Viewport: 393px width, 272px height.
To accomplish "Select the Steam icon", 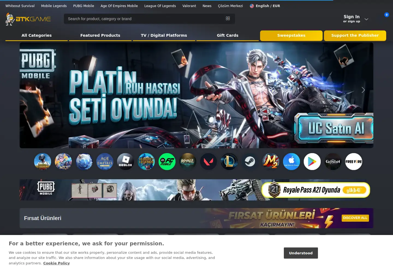I will (250, 162).
